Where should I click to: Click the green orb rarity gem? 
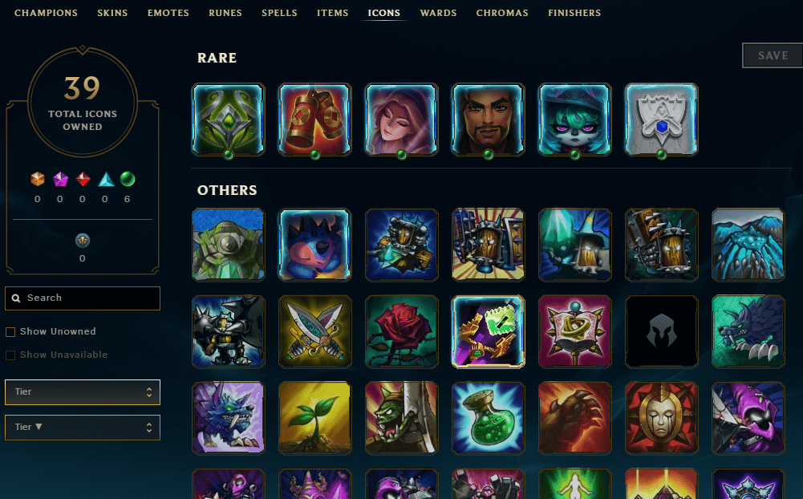coord(128,179)
